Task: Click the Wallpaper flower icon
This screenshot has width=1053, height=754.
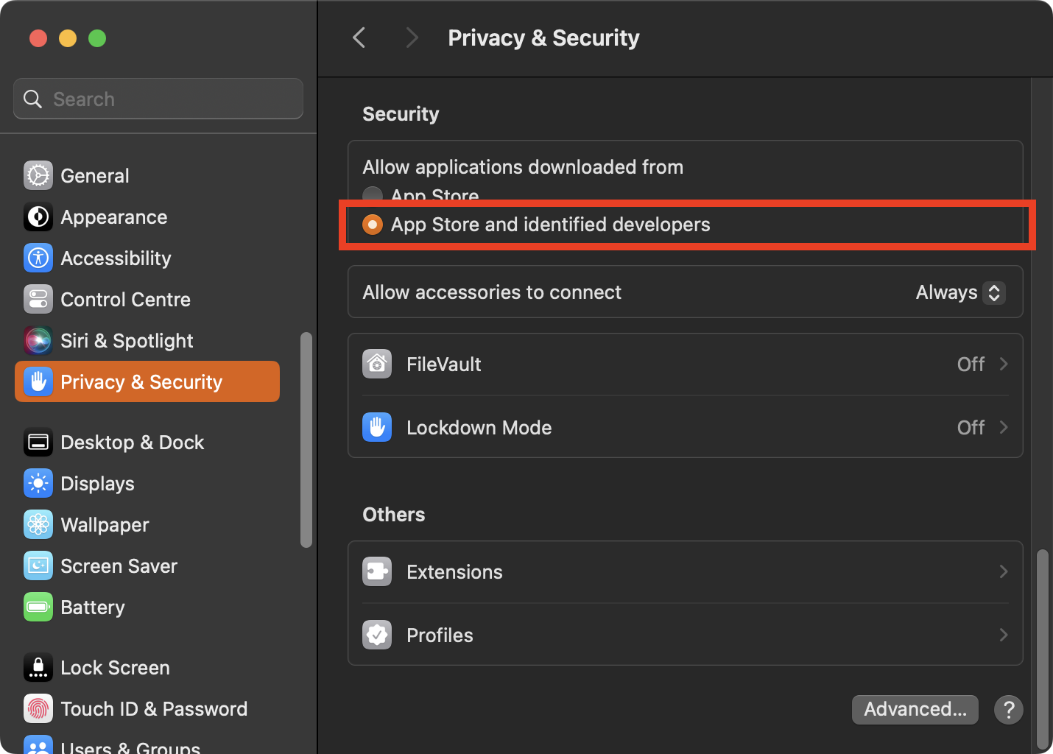Action: coord(38,524)
